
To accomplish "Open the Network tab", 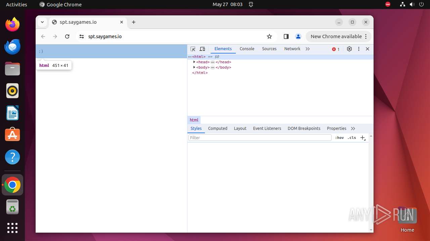I will (292, 49).
